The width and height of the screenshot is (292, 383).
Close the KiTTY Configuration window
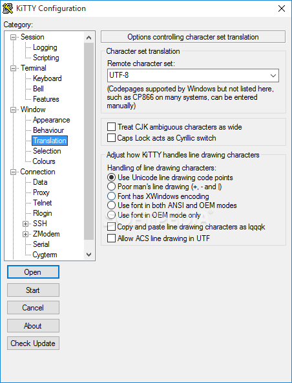(282, 8)
